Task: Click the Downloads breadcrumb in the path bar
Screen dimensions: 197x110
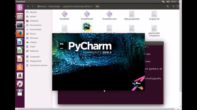Action: click(x=54, y=6)
